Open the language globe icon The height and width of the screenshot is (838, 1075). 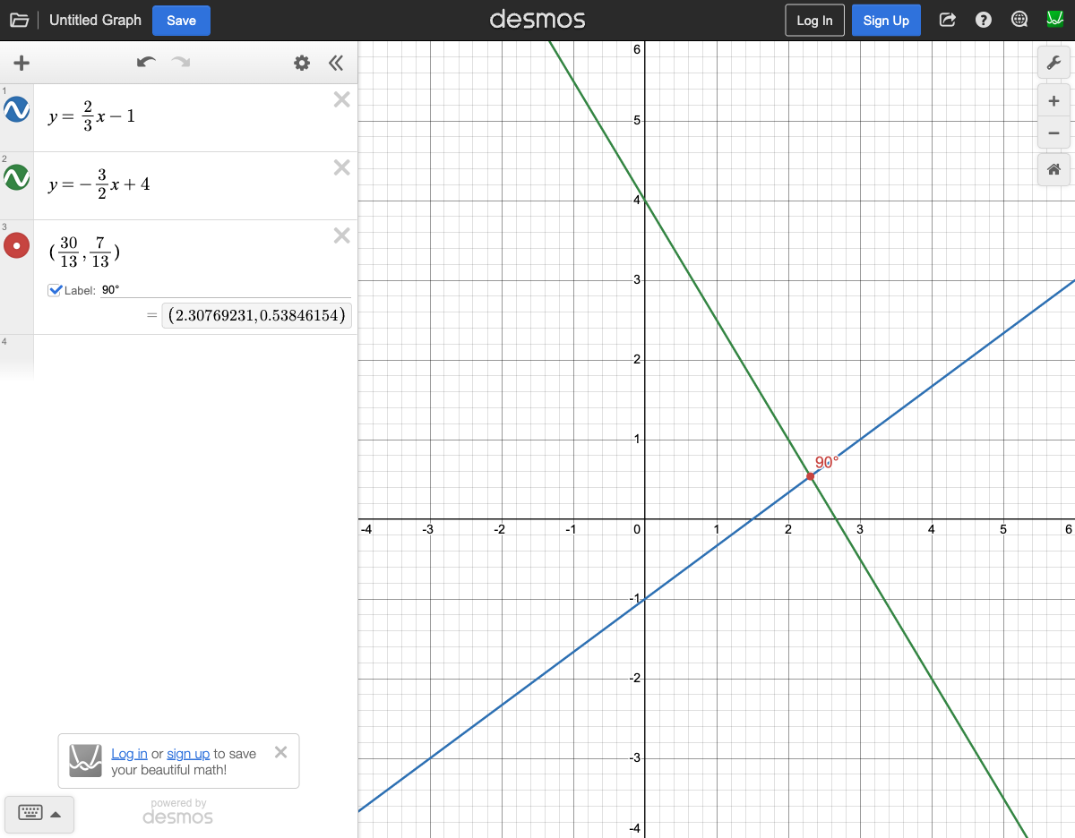1019,20
